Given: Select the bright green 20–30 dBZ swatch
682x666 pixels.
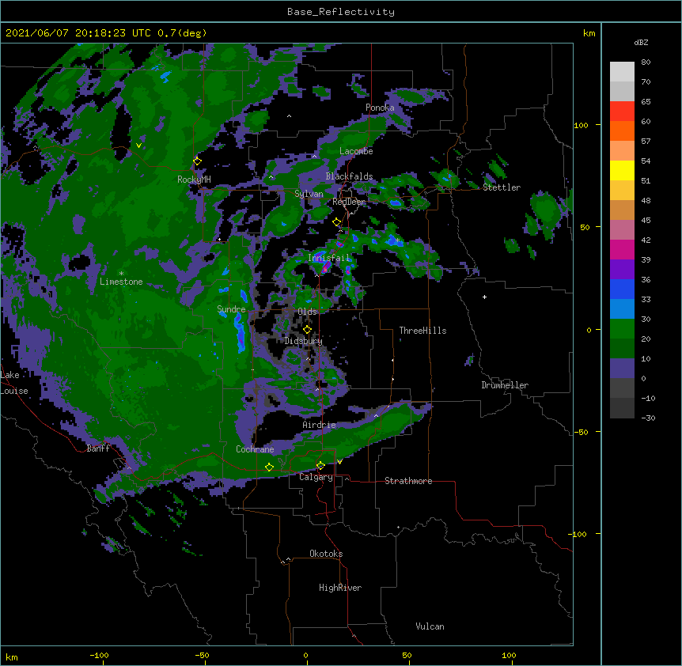Looking at the screenshot, I should 622,329.
